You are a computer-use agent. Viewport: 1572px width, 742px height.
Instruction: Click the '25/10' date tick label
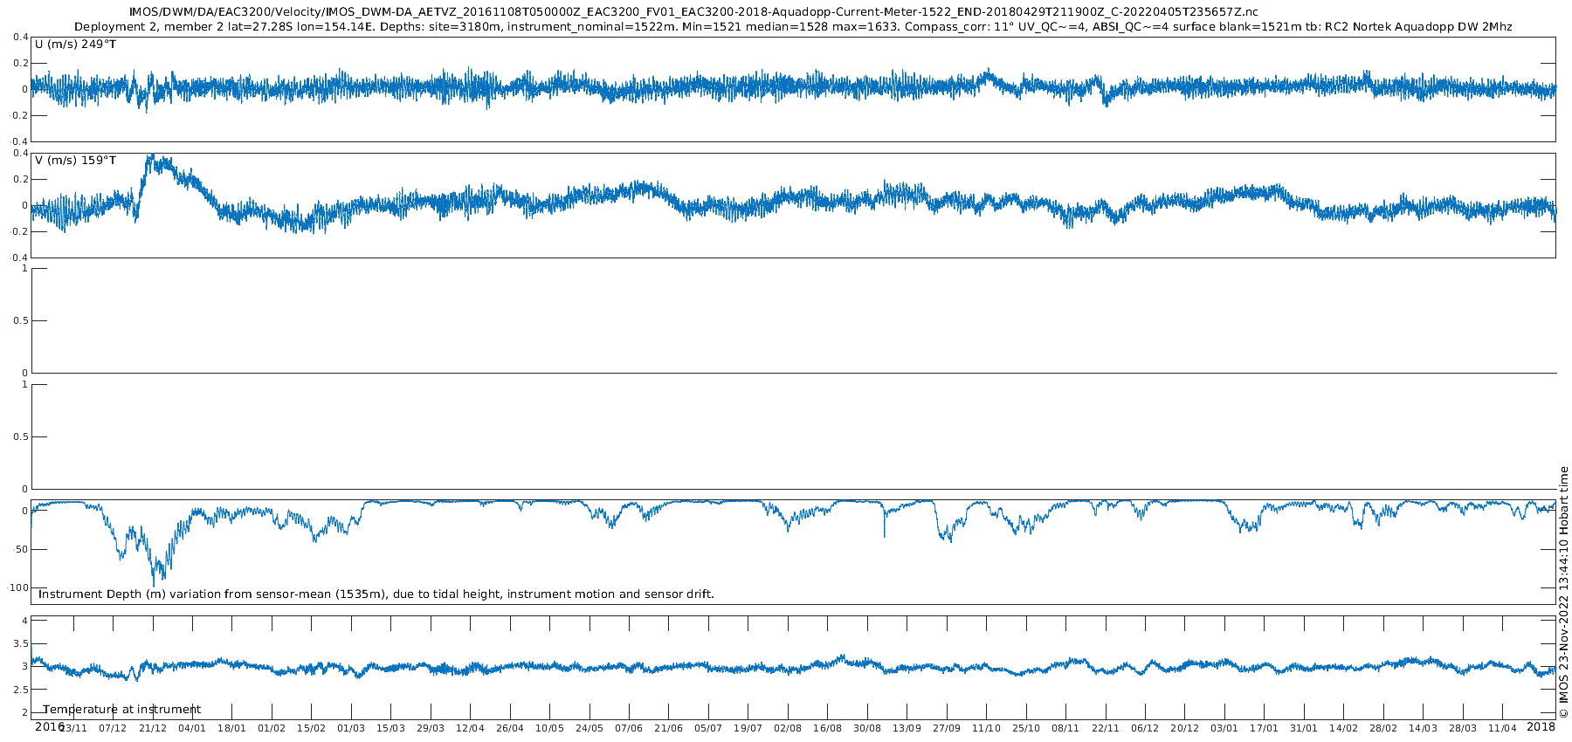pyautogui.click(x=1026, y=728)
